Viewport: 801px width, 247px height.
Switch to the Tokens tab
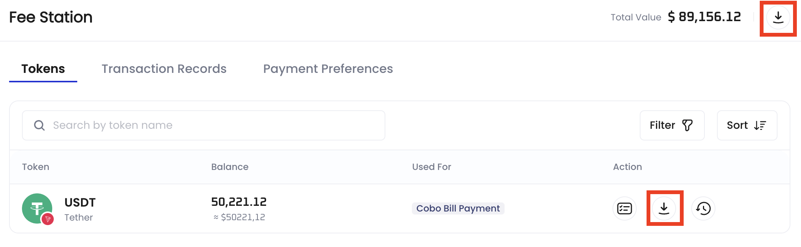43,69
